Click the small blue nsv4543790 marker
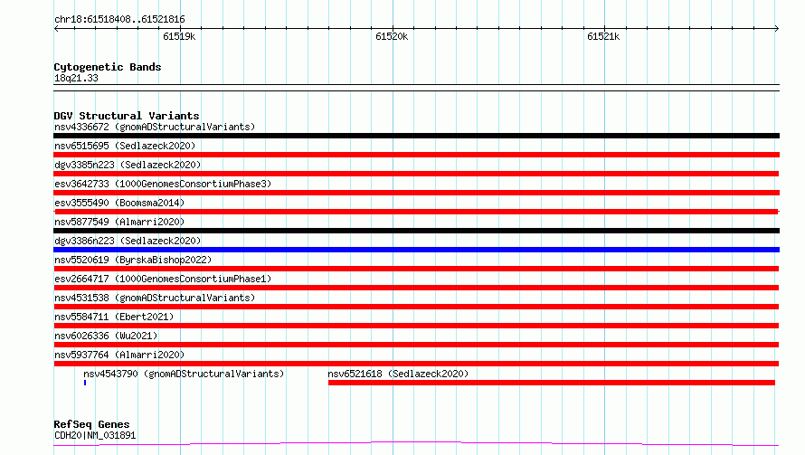Image resolution: width=805 pixels, height=455 pixels. tap(85, 383)
